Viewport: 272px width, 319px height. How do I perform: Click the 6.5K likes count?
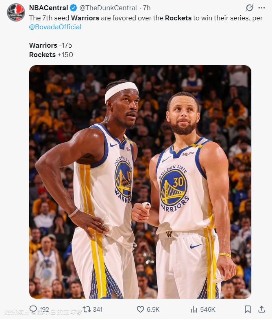click(153, 310)
